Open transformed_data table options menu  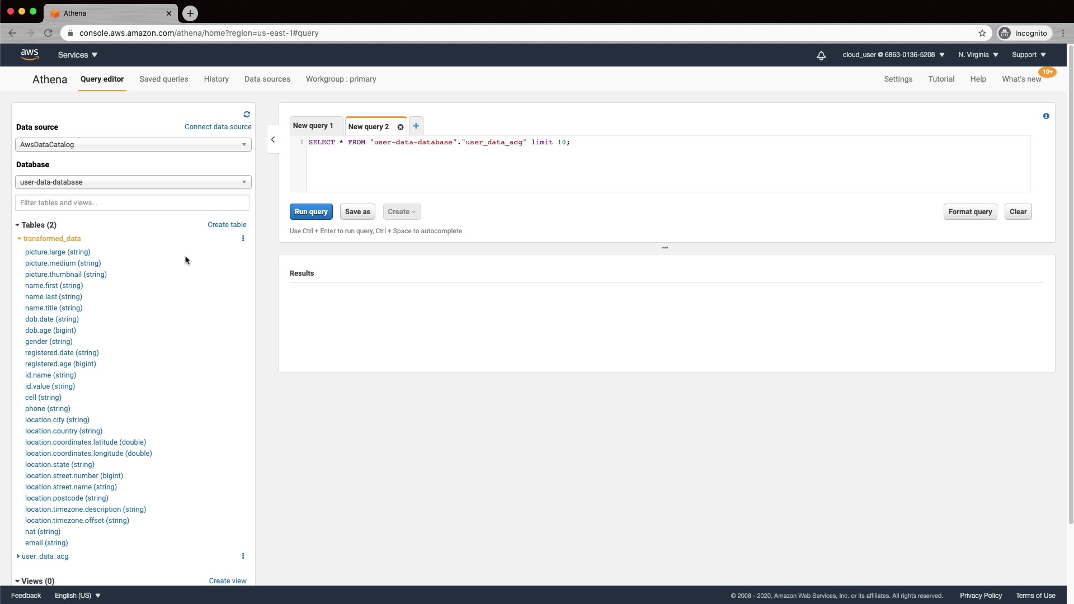243,238
